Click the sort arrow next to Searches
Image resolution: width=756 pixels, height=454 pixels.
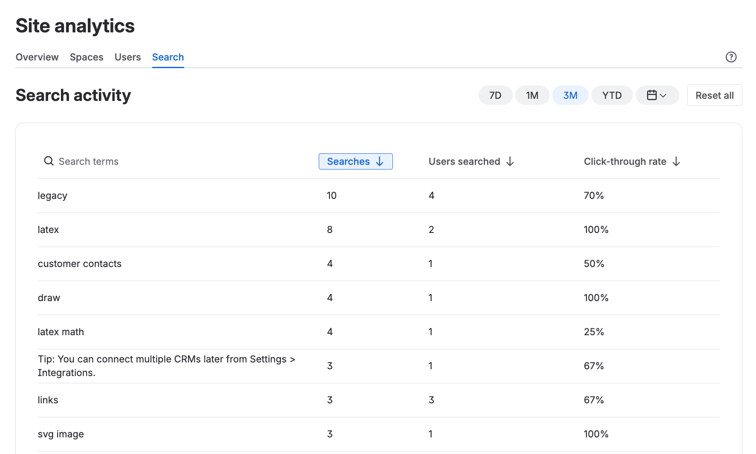tap(380, 161)
